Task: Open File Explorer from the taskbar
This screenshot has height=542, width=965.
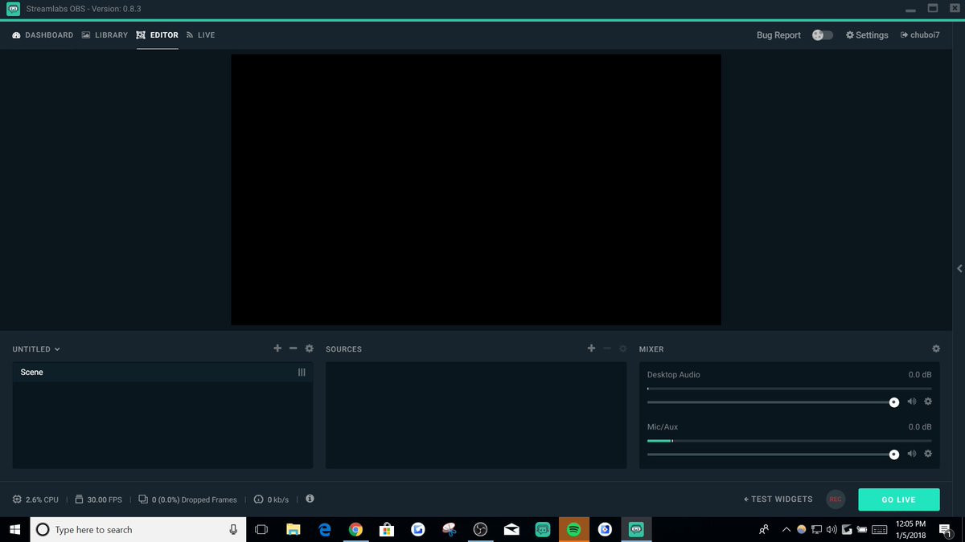Action: (x=294, y=529)
